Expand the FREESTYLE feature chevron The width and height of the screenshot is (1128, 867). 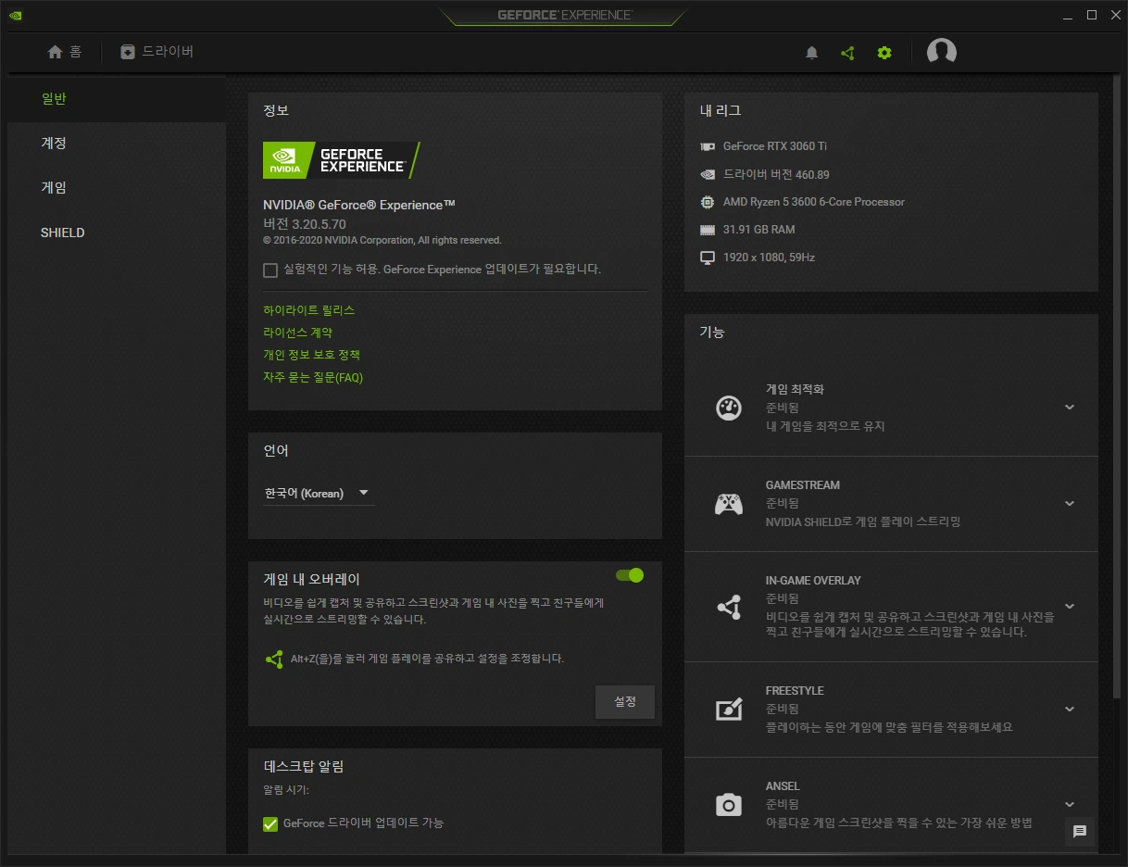[1070, 710]
